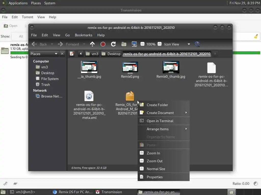Select the meta.xml file icon

(x=89, y=96)
